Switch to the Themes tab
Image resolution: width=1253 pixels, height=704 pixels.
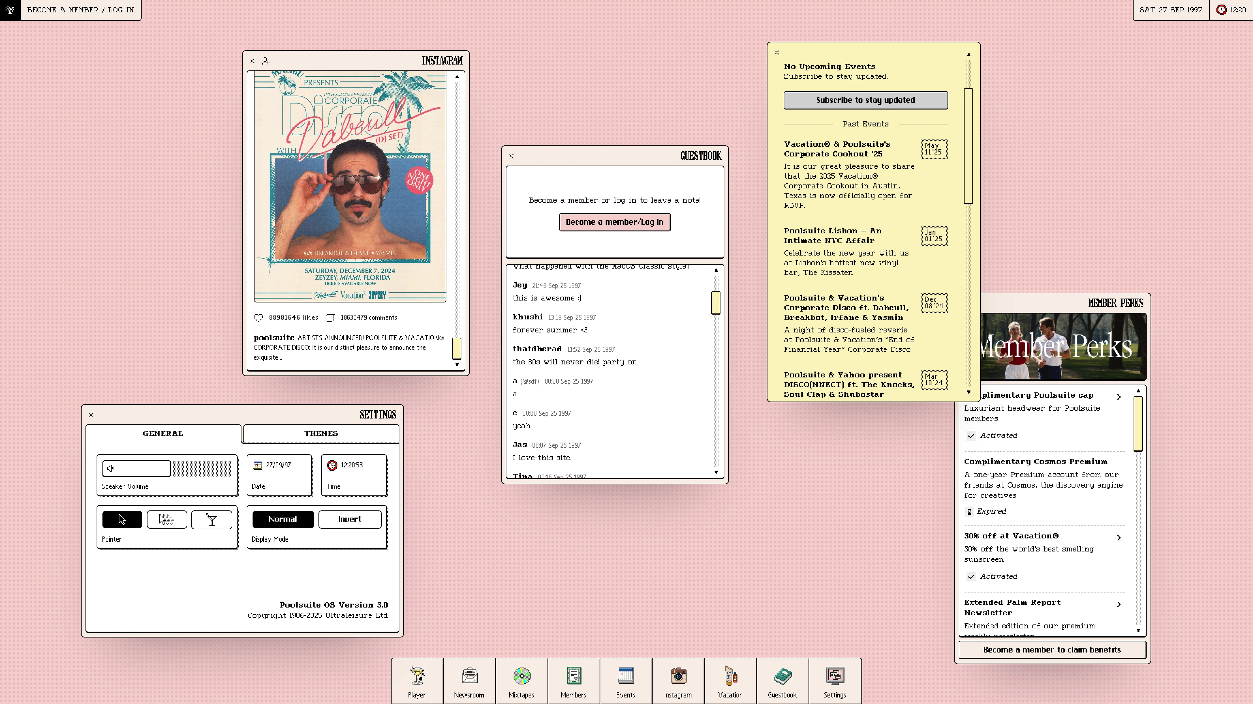point(320,433)
